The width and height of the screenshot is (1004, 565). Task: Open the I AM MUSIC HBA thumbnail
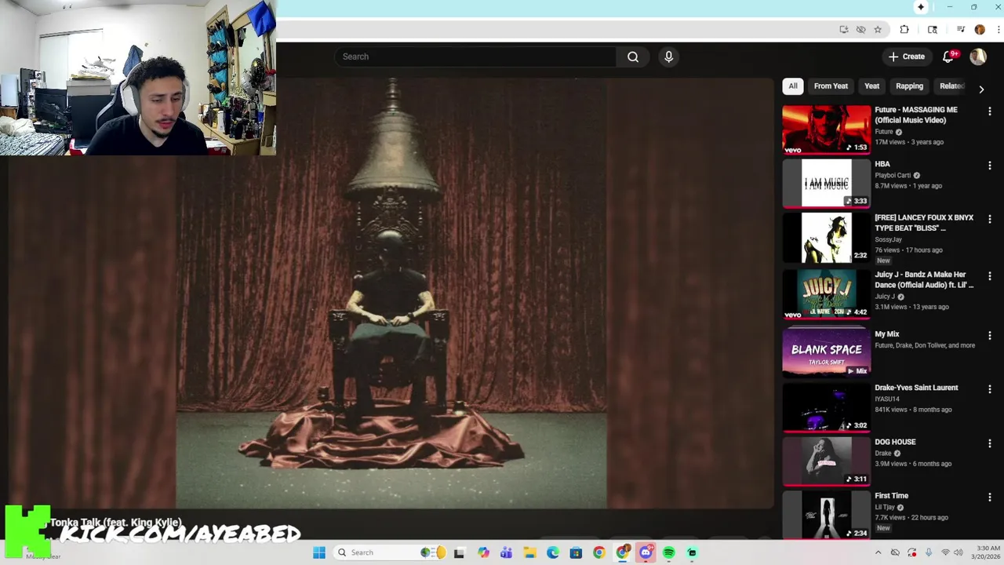pyautogui.click(x=826, y=184)
